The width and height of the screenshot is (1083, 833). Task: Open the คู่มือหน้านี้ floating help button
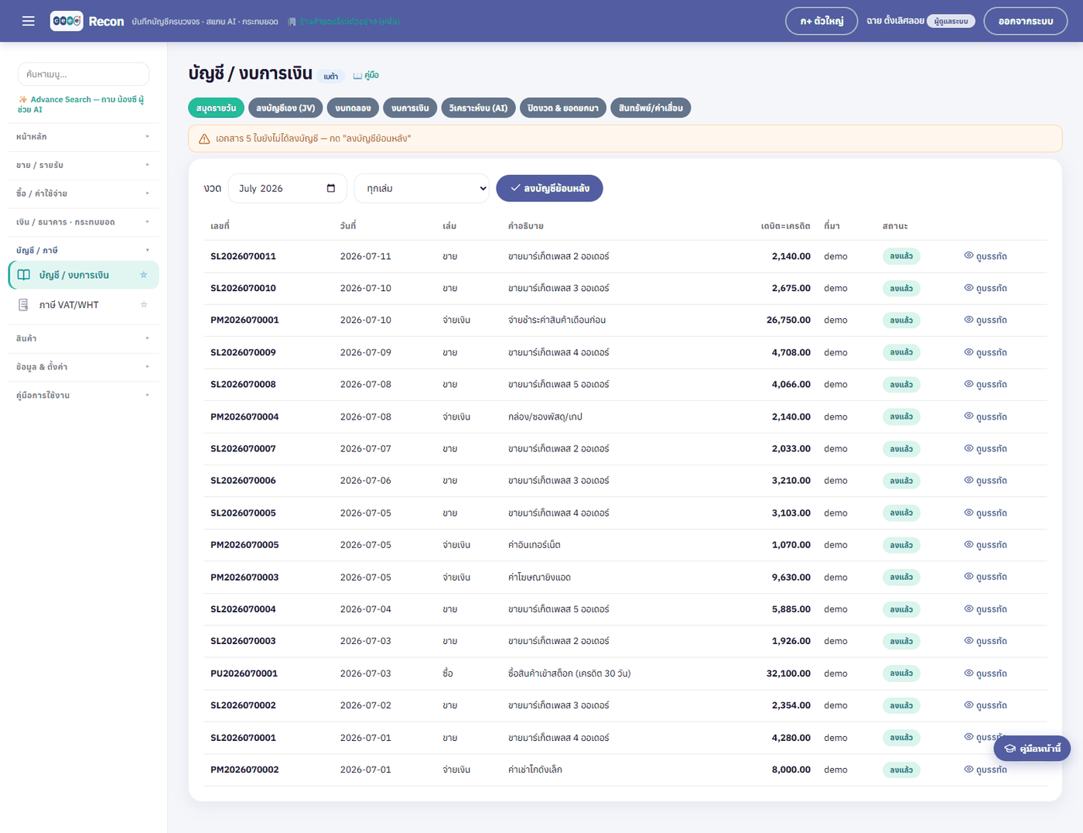tap(1032, 749)
